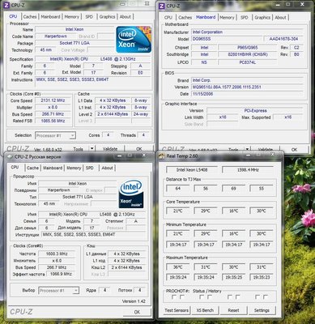The height and width of the screenshot is (324, 315).
Task: Expand the Tools dropdown arrow
Action: (92, 148)
